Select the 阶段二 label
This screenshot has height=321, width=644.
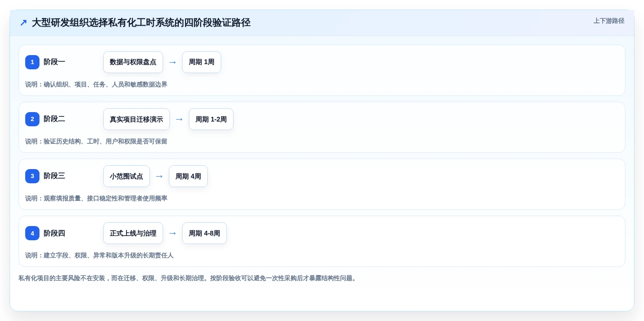coord(54,119)
